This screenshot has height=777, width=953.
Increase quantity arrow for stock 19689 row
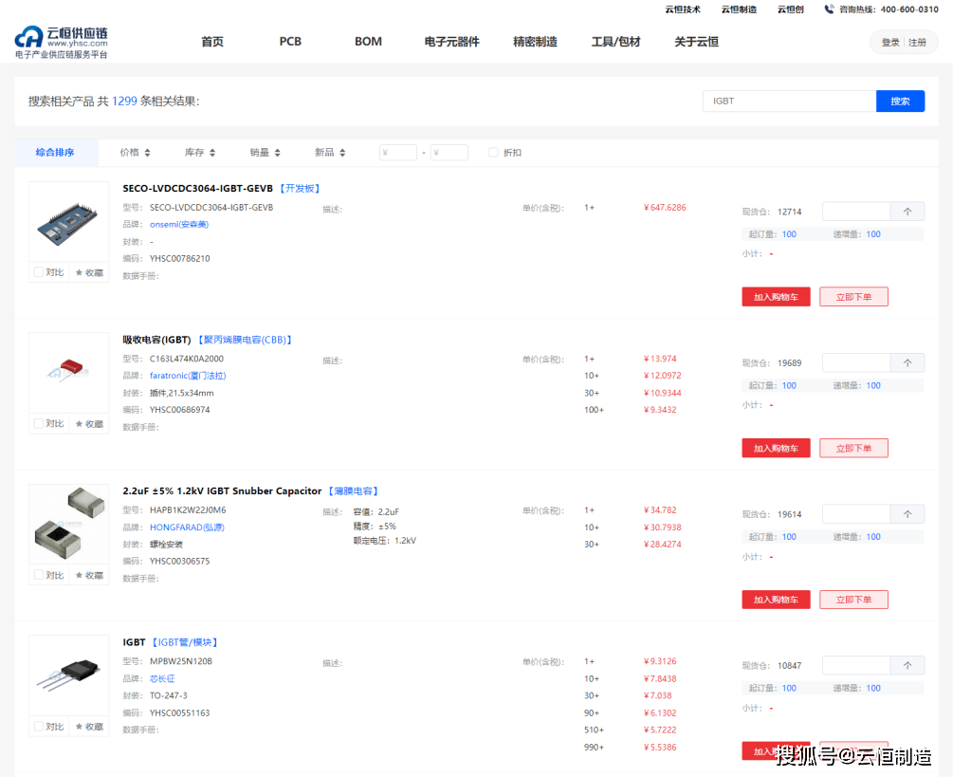pyautogui.click(x=907, y=363)
